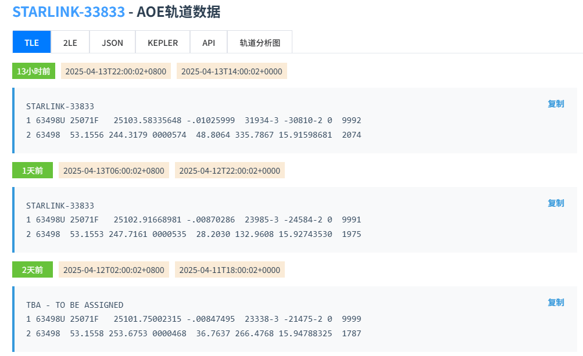Screen dimensions: 583x356
Task: Click the green 13小时前 badge
Action: point(34,71)
